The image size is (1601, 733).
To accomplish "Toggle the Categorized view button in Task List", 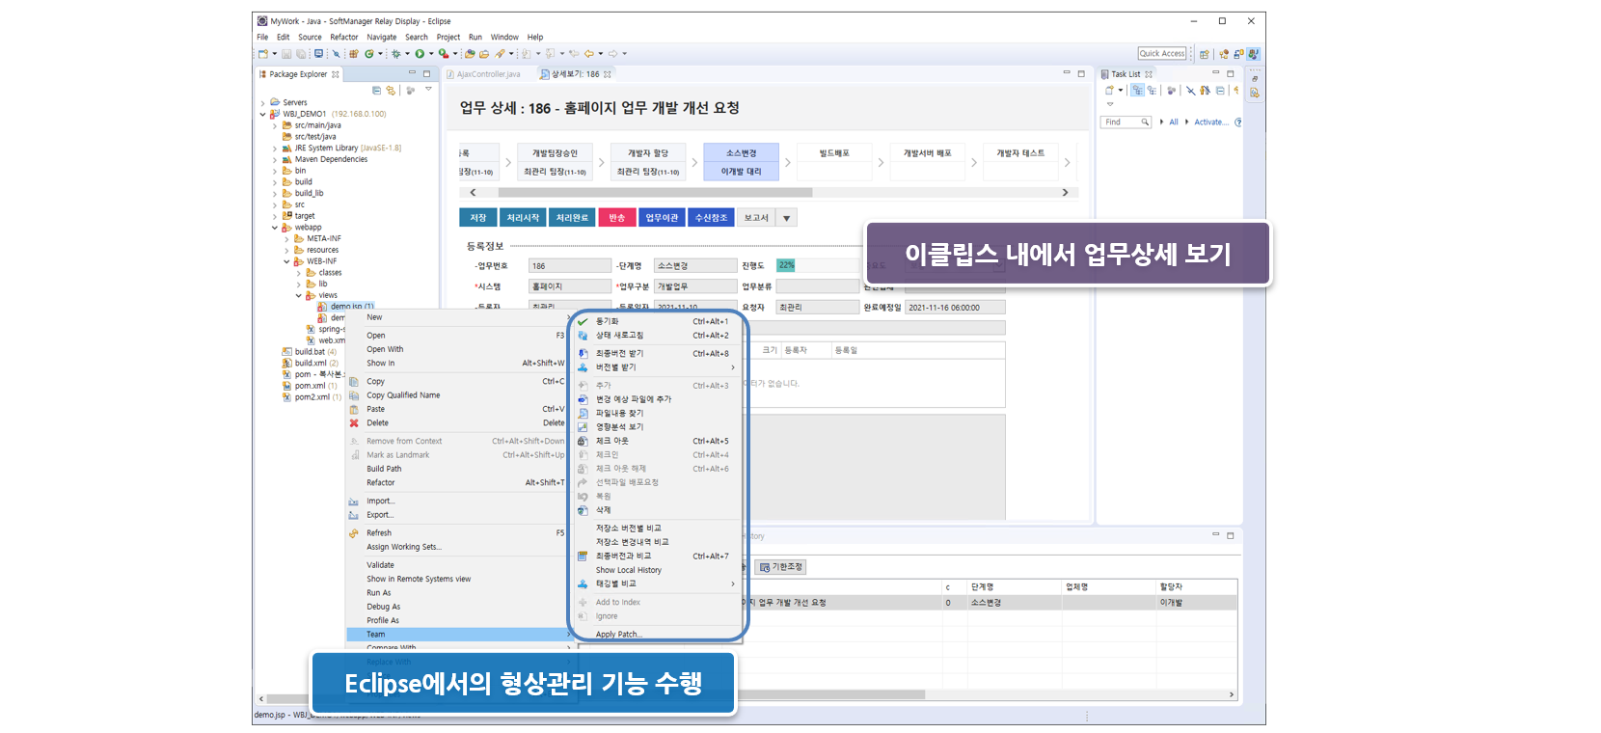I will [x=1137, y=91].
